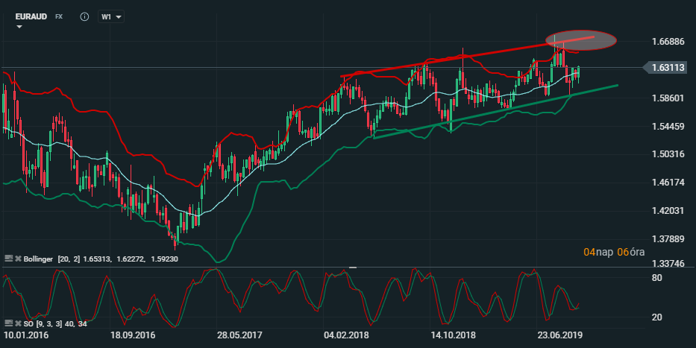Remove the Bollinger indicator with X icon
696x348 pixels.
point(18,259)
